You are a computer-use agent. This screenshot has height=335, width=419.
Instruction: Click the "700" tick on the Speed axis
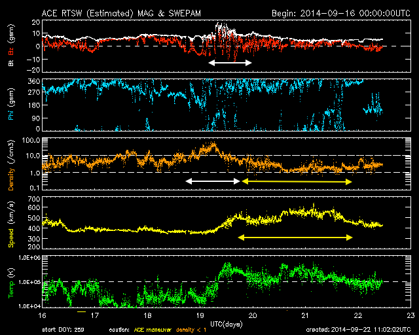point(34,199)
